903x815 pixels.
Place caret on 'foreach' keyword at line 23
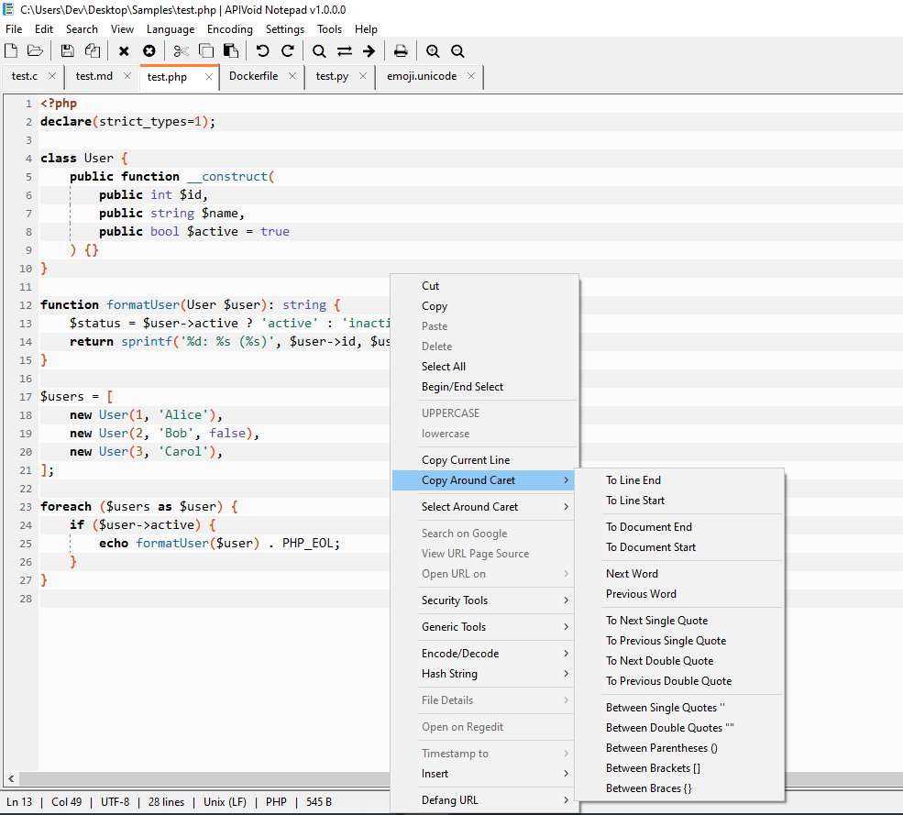pyautogui.click(x=66, y=507)
